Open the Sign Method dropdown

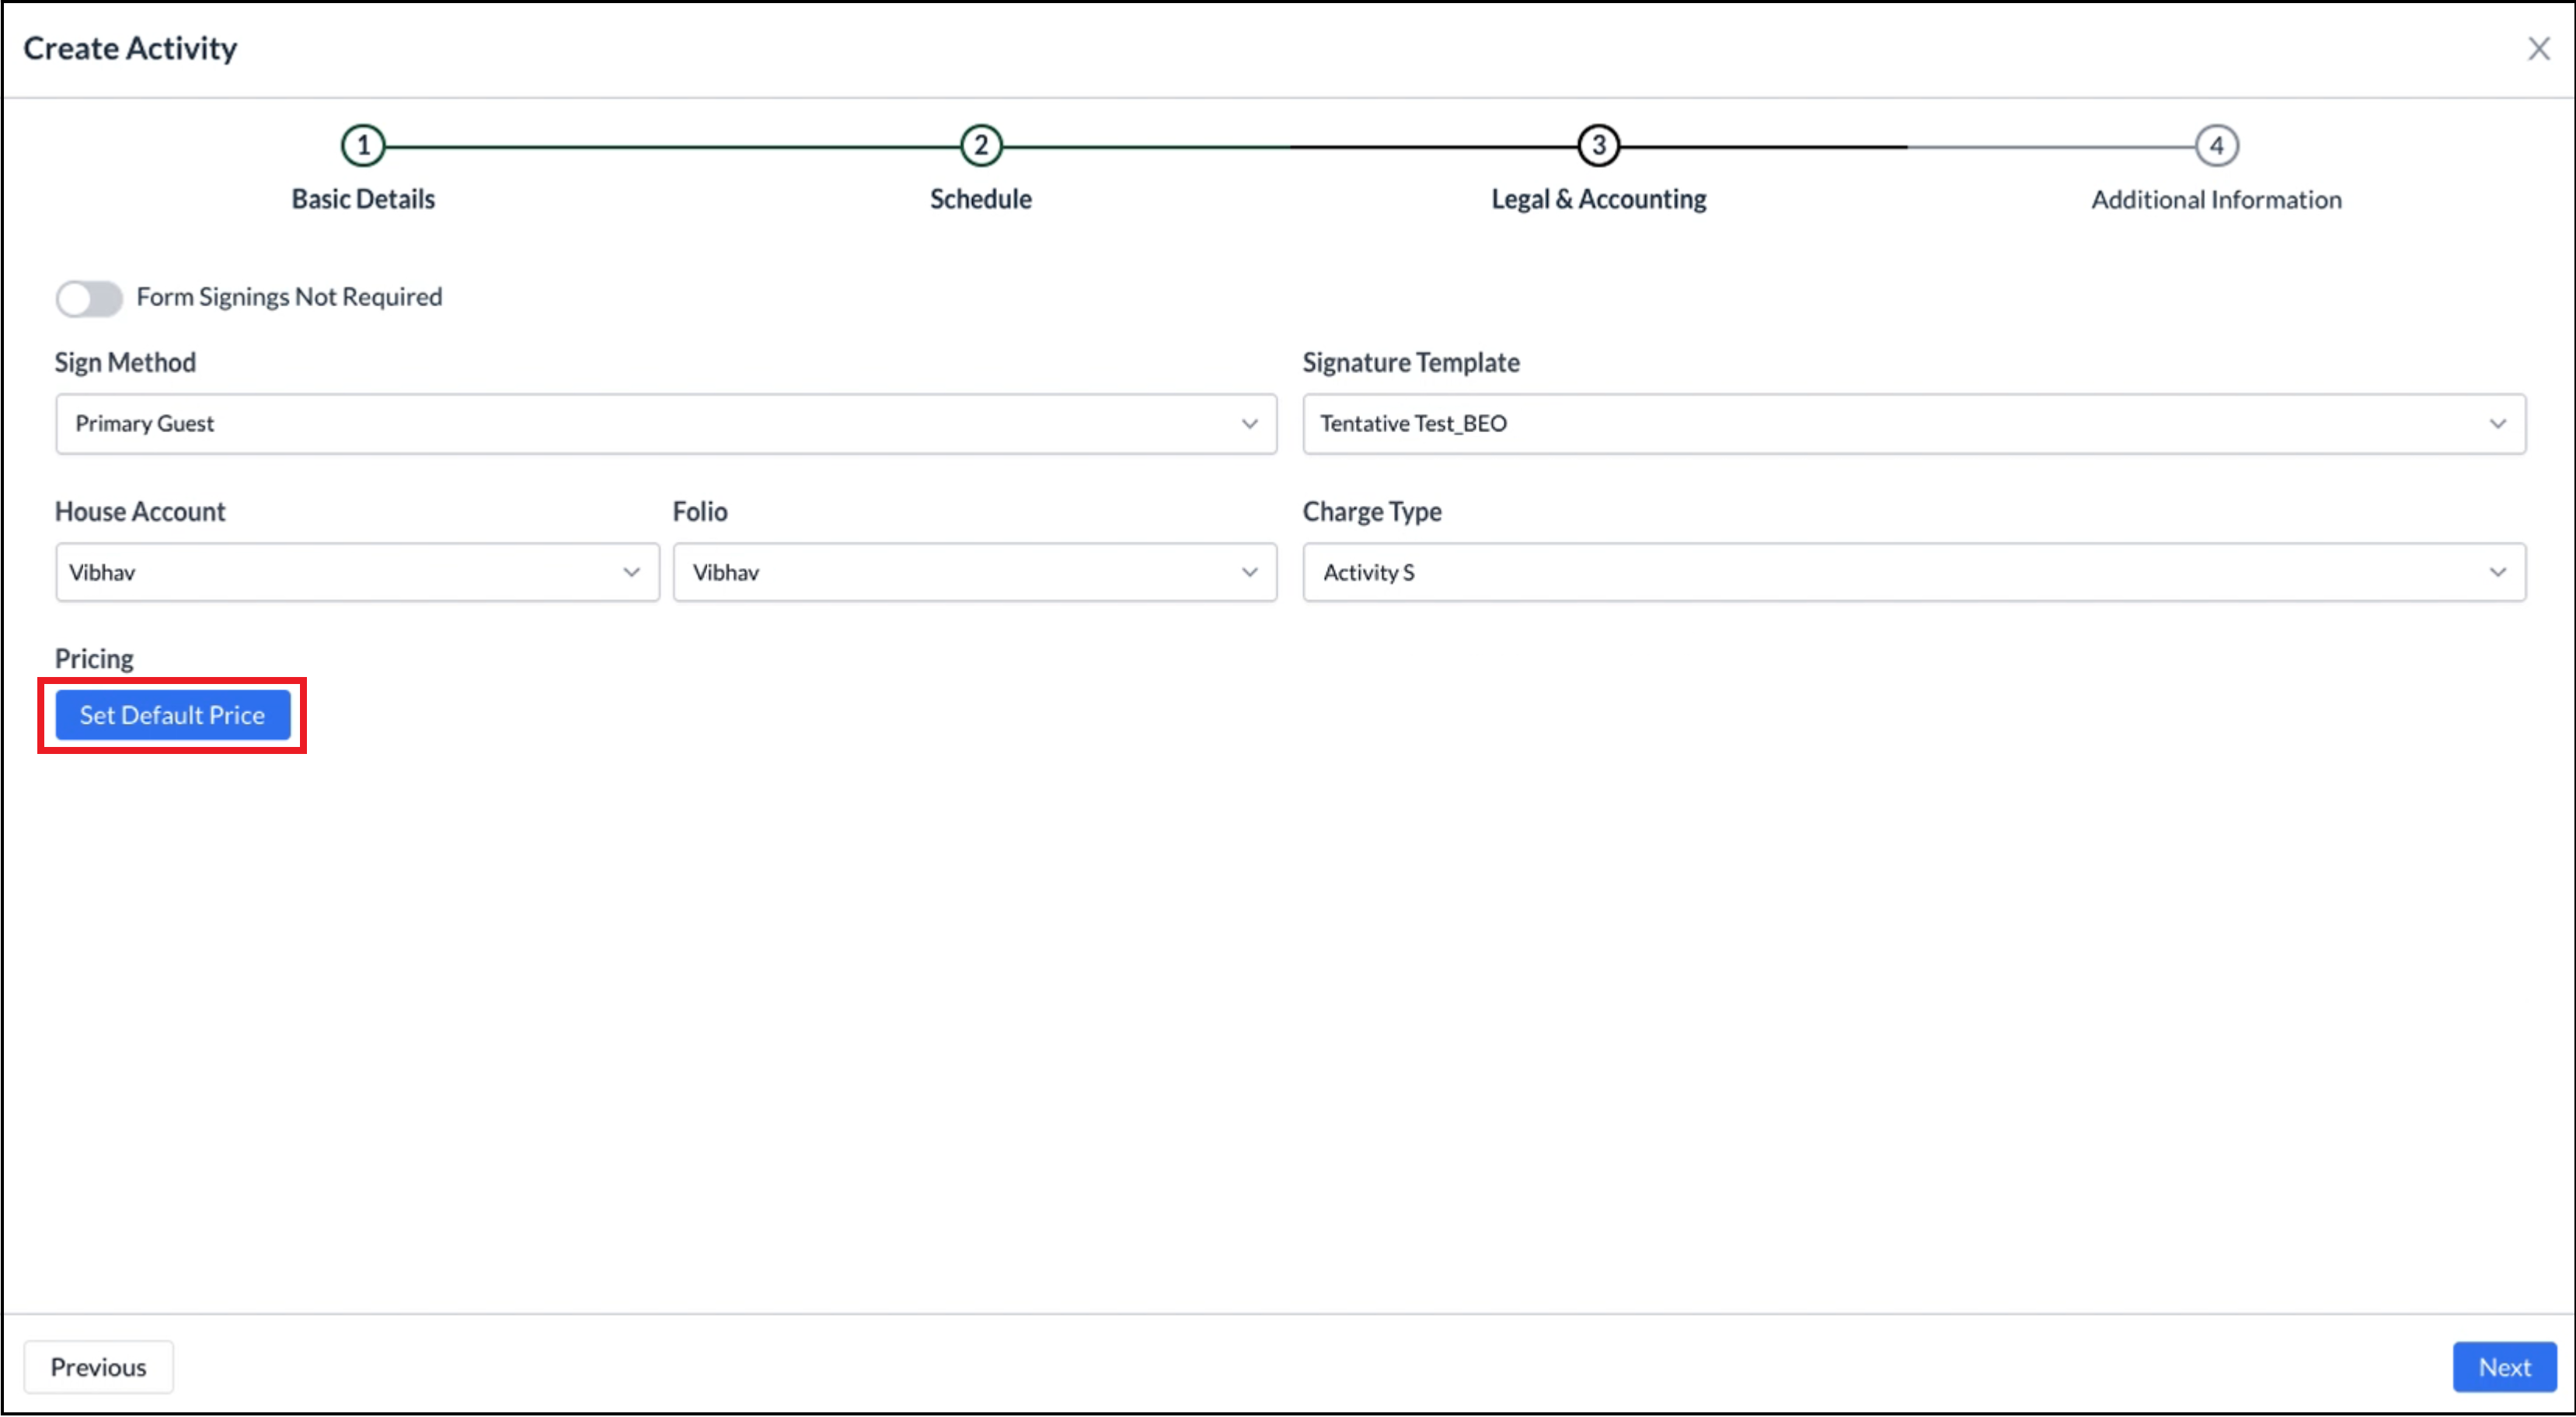1249,423
